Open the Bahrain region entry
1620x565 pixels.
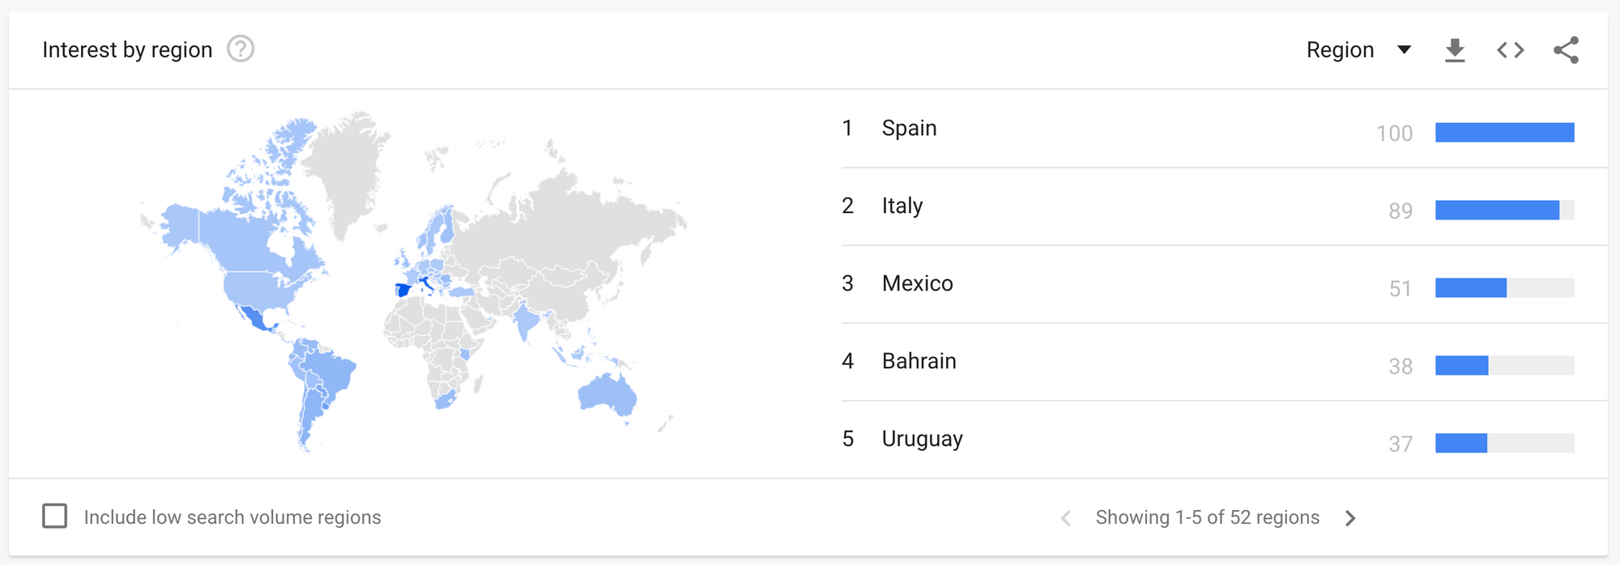[x=919, y=361]
